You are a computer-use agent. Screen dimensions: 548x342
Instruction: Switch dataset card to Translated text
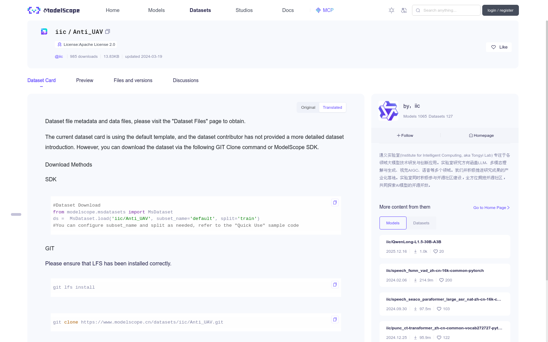click(332, 107)
